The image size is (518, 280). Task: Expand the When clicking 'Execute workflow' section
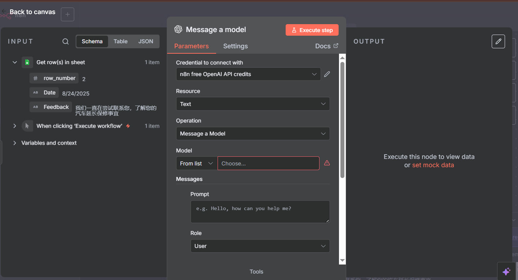[x=15, y=126]
